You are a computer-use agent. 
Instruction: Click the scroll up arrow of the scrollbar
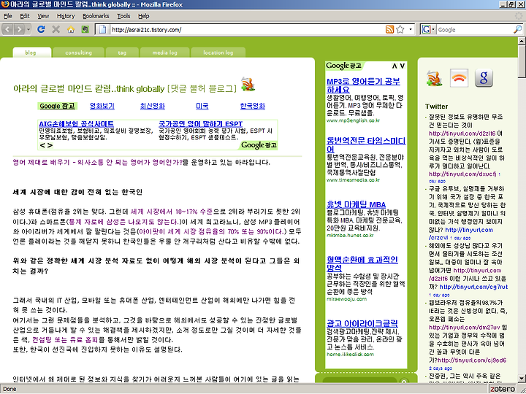[522, 42]
